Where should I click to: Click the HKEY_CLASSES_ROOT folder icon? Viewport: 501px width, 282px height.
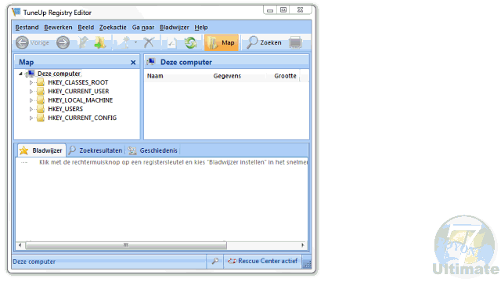pyautogui.click(x=41, y=82)
